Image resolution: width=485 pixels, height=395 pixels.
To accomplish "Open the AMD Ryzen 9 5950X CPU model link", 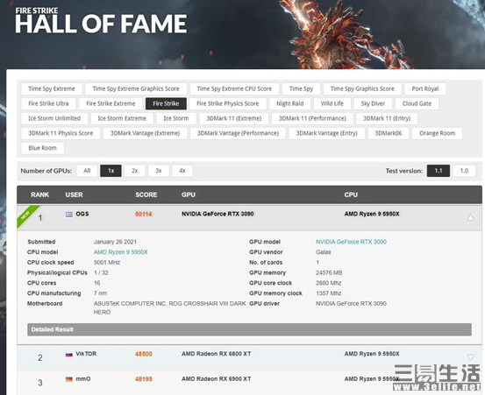I will 121,252.
